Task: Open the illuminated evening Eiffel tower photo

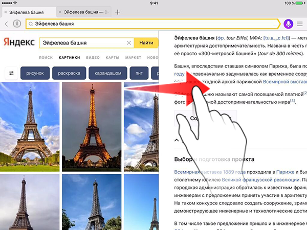Action: [x=92, y=127]
